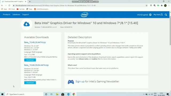Open the YouTube bookmark
This screenshot has height=96, width=171.
[21, 9]
